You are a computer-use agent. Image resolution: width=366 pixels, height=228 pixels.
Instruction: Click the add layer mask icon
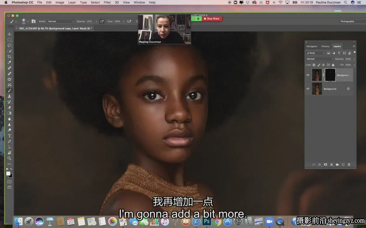click(x=325, y=164)
